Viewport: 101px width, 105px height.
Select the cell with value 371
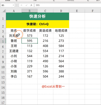click(x=30, y=71)
